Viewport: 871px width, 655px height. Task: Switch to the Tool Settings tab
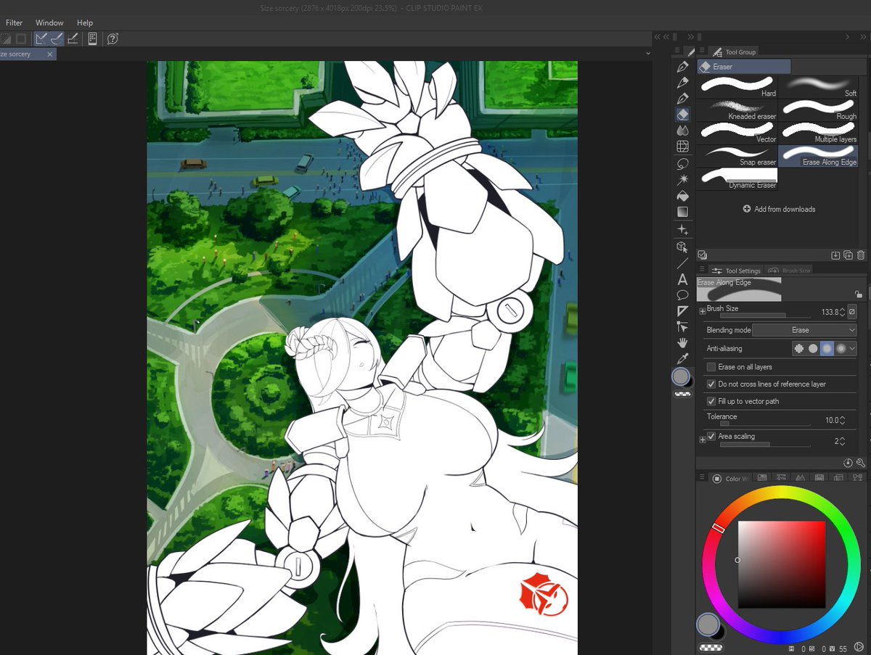(x=736, y=271)
